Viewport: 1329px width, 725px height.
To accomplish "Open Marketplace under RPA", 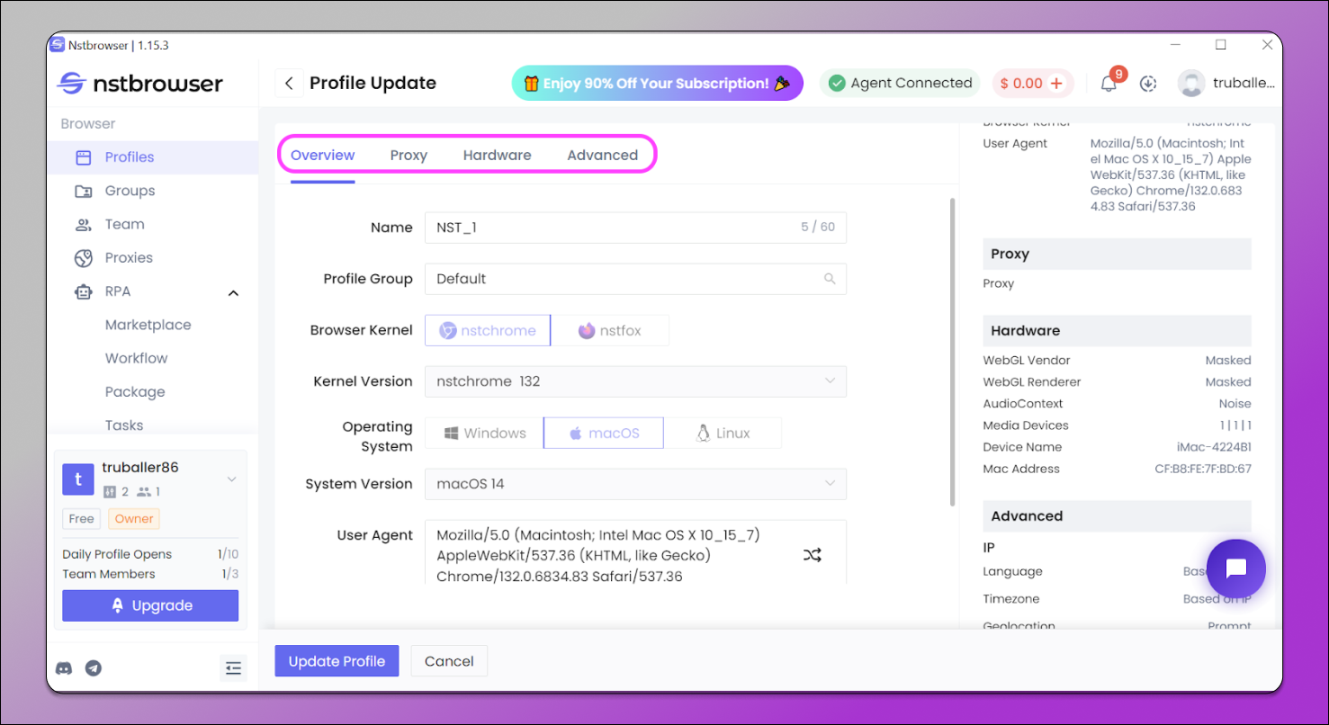I will click(x=148, y=325).
